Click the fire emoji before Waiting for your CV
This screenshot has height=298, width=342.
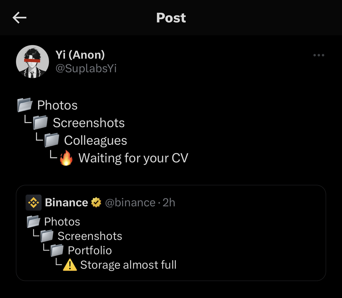tap(66, 158)
